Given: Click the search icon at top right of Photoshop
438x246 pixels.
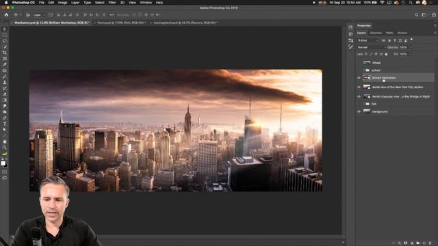Looking at the screenshot, I should coord(417,15).
